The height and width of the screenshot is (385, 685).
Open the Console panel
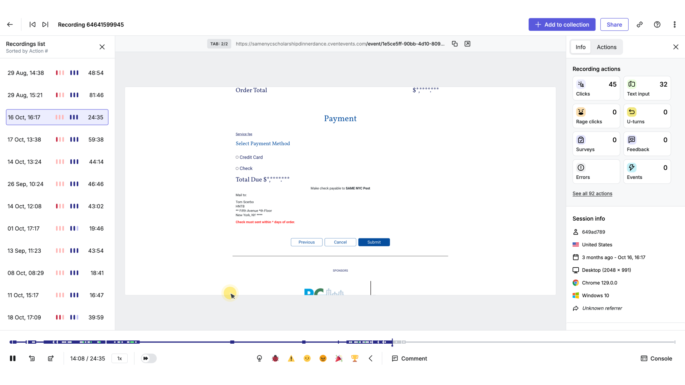[656, 358]
